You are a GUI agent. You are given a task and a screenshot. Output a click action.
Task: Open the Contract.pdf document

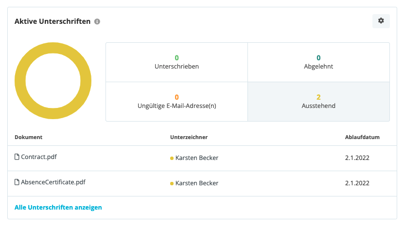pos(39,157)
